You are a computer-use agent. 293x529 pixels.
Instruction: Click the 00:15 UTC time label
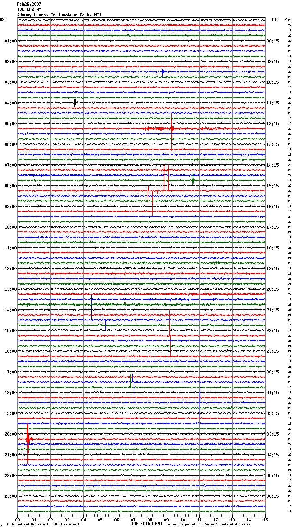(273, 372)
